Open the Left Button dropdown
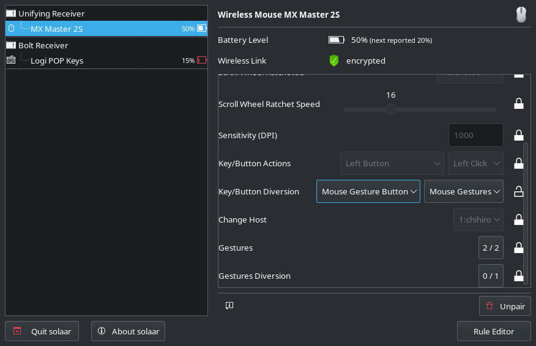Viewport: 536px width, 346px height. [392, 163]
